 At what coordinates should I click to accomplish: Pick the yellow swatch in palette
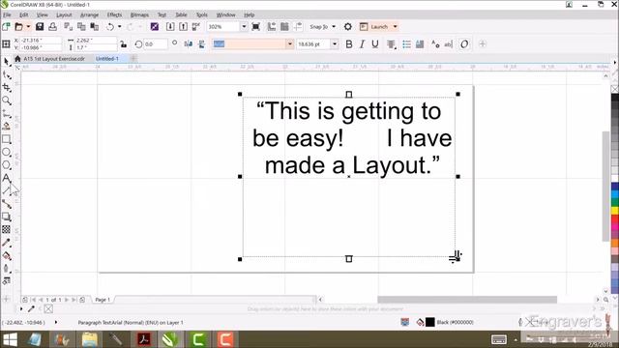coord(615,211)
